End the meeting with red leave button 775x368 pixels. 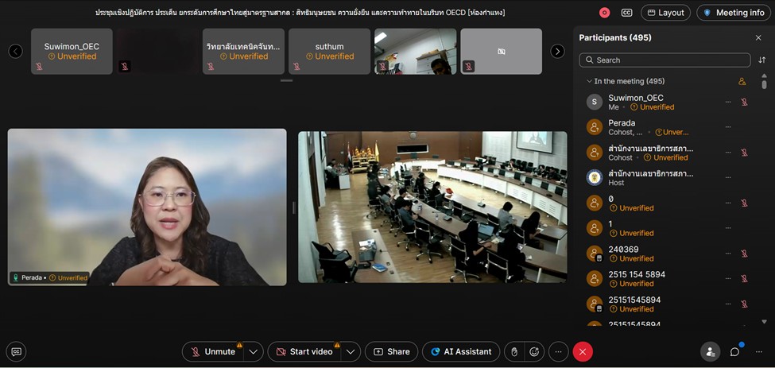[583, 351]
